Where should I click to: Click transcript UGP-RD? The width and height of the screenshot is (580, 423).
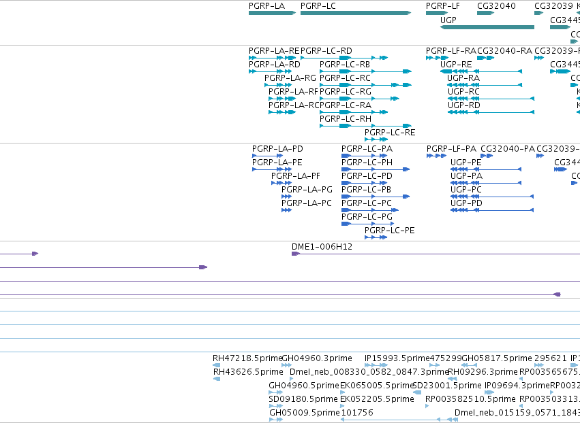point(464,105)
